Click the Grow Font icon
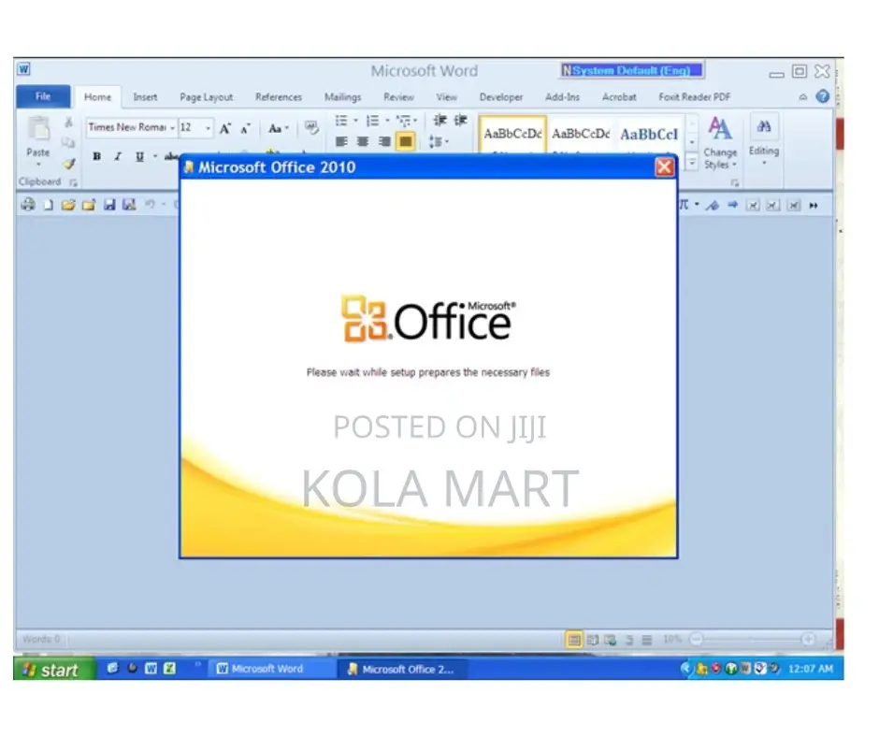This screenshot has height=737, width=879. coord(224,128)
